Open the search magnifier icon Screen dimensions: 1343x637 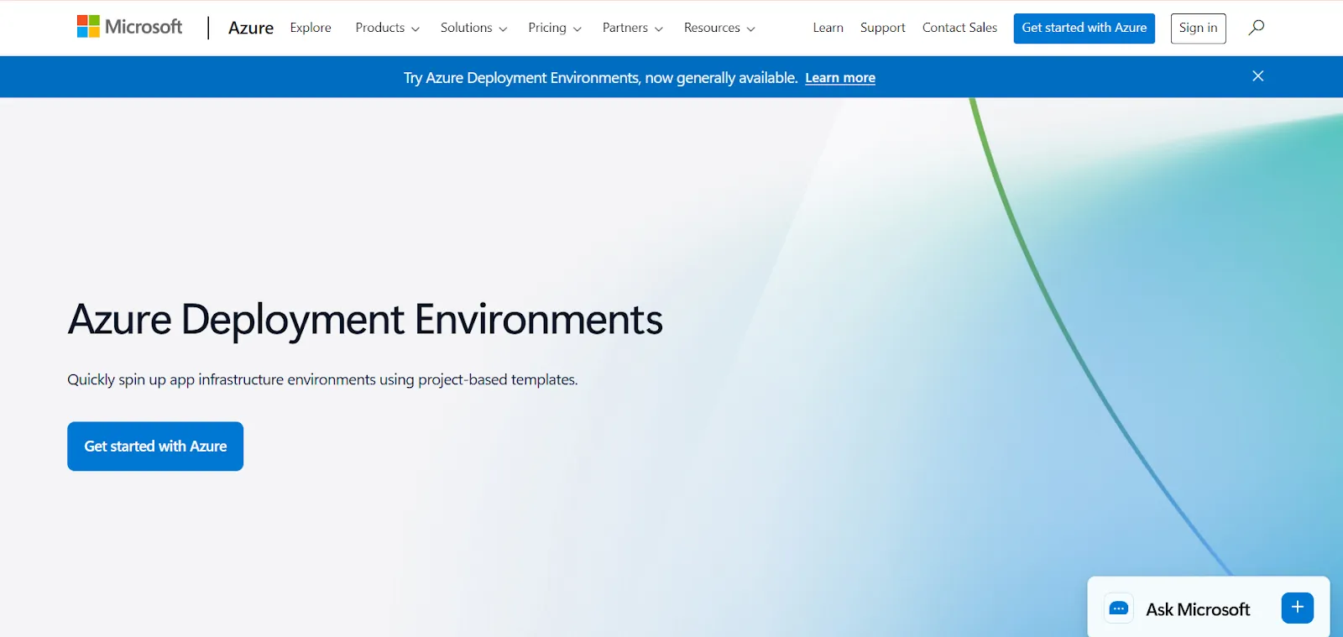(1256, 28)
